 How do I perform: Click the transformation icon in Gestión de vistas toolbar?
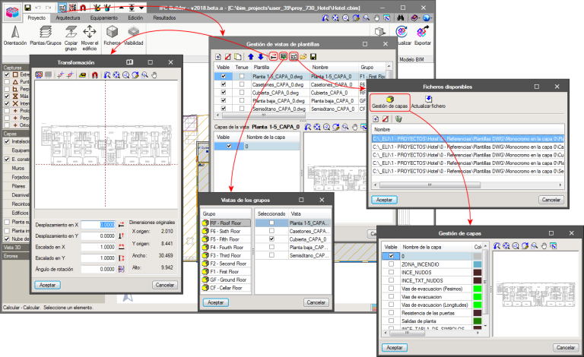(x=274, y=56)
